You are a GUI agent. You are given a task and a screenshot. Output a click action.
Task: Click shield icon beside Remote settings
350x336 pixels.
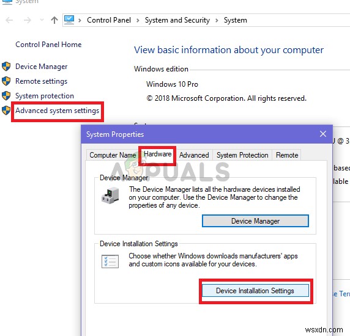pyautogui.click(x=6, y=81)
